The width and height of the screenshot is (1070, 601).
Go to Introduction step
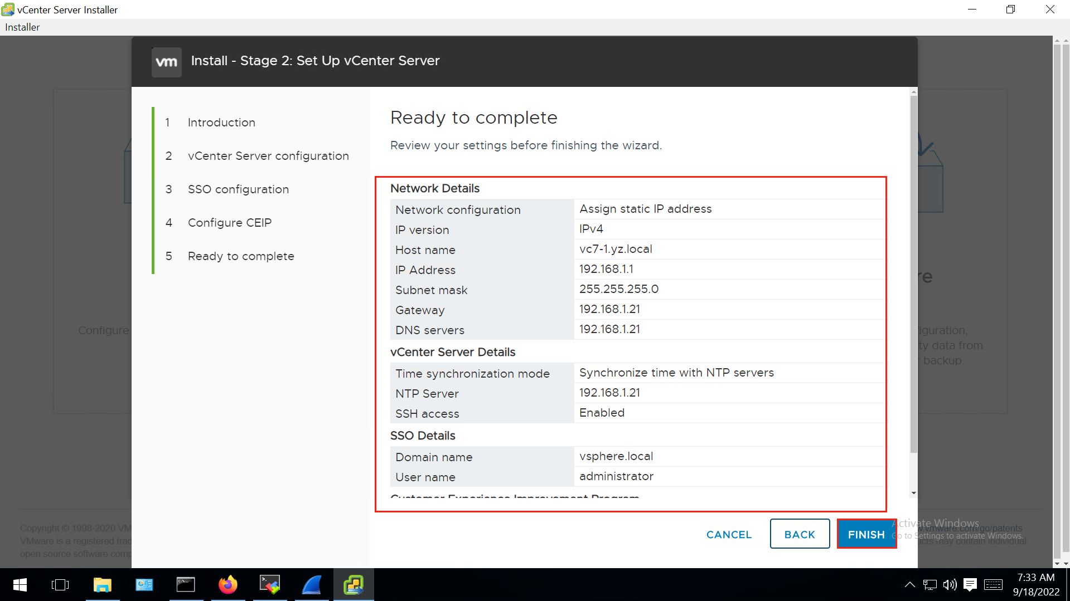point(221,123)
